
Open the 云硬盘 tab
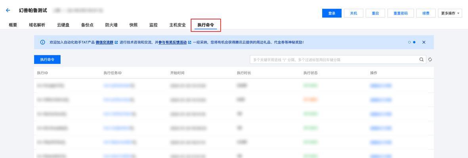click(63, 25)
